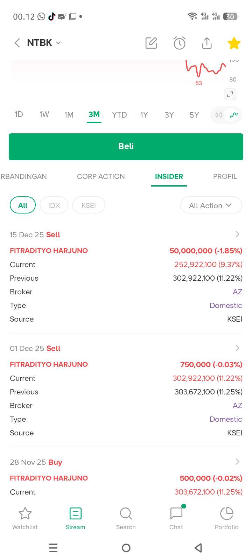Screen dimensions: 252x560
Task: Open Watchlist from the bottom navigation
Action: (25, 518)
